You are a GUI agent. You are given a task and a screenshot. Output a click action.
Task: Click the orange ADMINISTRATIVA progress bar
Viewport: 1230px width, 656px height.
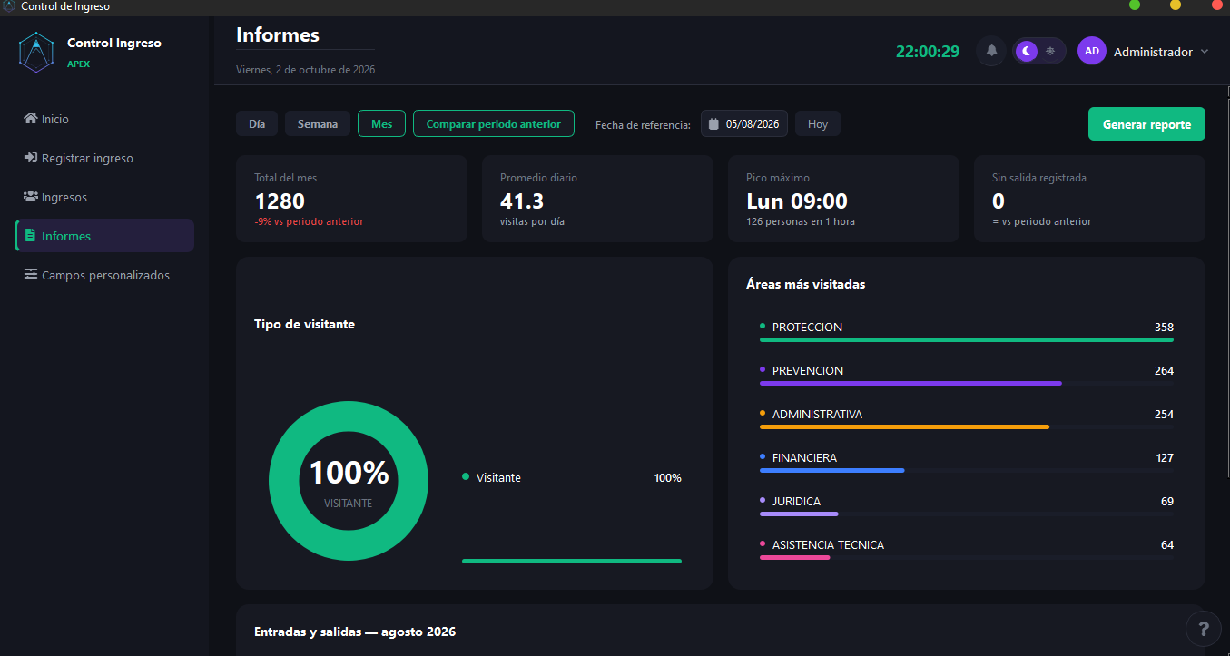click(904, 426)
